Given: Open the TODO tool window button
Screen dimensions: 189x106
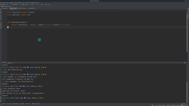Looking at the screenshot, I should tap(22, 104).
